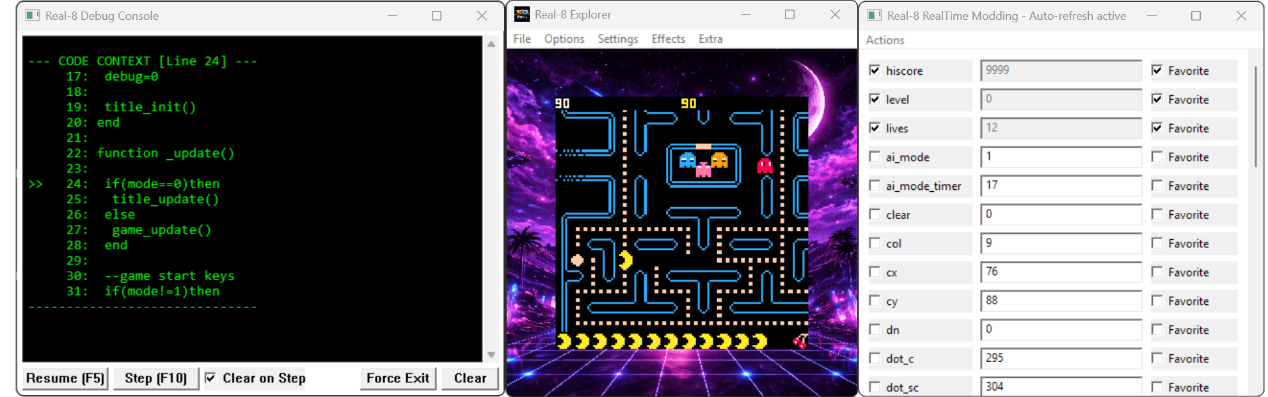Click the ai_mode value field
1268x397 pixels.
click(1061, 157)
